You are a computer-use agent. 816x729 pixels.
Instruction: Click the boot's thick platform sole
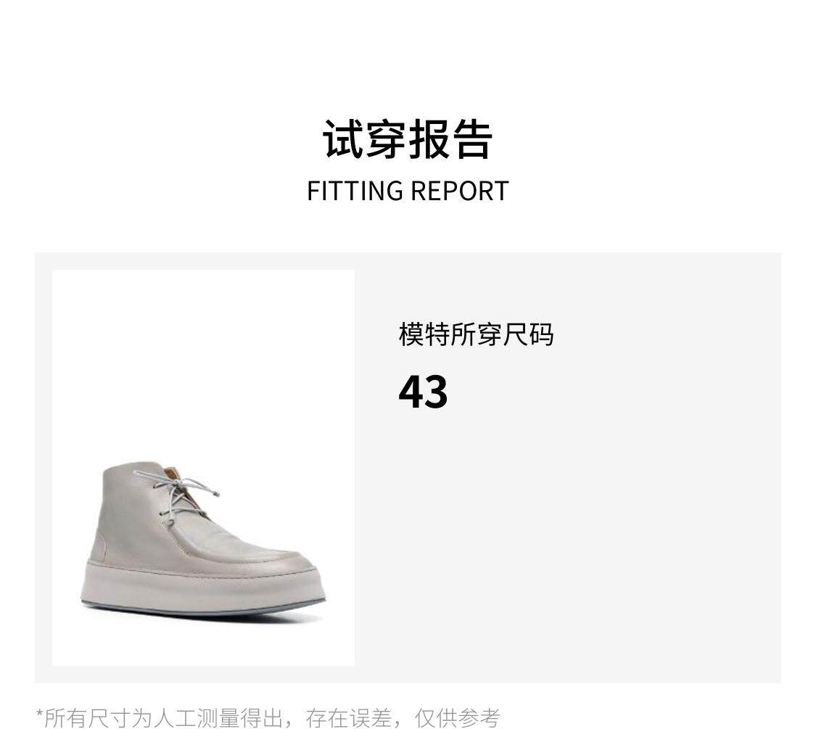(x=203, y=587)
